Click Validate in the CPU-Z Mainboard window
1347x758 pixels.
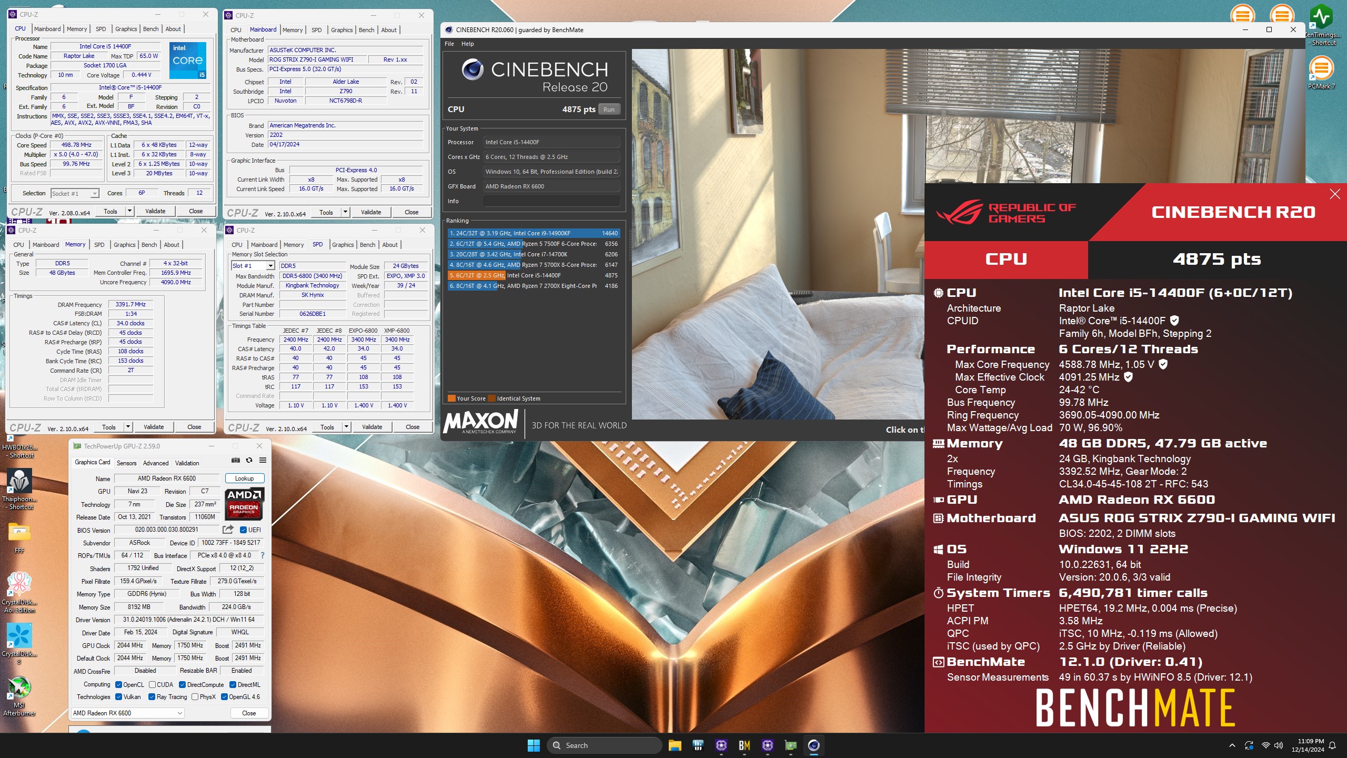pos(371,212)
